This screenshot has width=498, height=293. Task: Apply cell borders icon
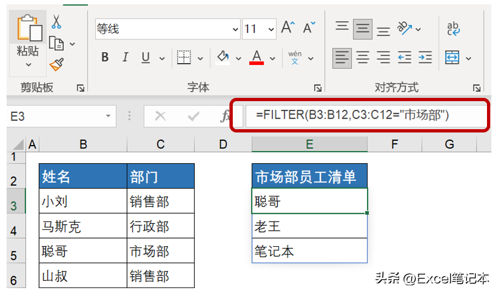(x=184, y=58)
